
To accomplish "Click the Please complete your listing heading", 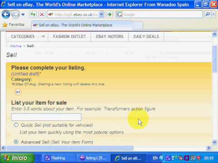I will 48,68.
